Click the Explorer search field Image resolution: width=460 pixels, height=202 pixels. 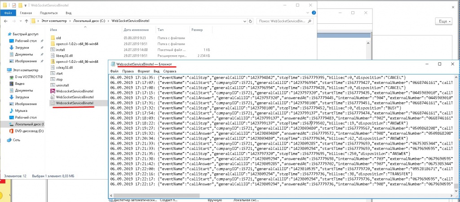[x=285, y=21]
